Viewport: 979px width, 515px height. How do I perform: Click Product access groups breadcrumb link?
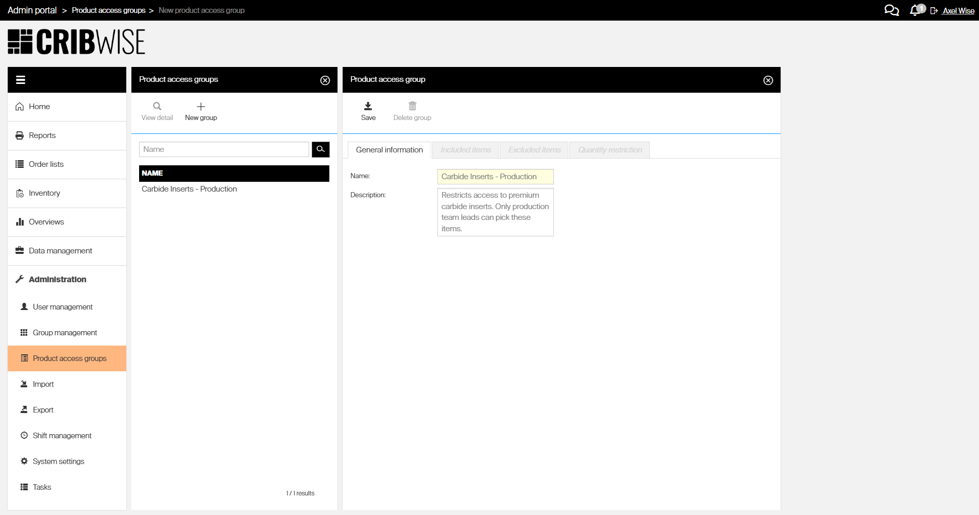pos(109,10)
